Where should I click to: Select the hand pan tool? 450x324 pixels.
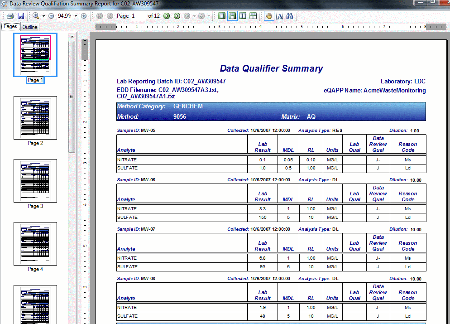[269, 16]
